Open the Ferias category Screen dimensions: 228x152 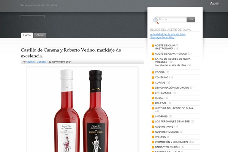[159, 98]
